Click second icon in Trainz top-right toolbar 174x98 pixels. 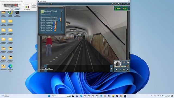coord(116,4)
